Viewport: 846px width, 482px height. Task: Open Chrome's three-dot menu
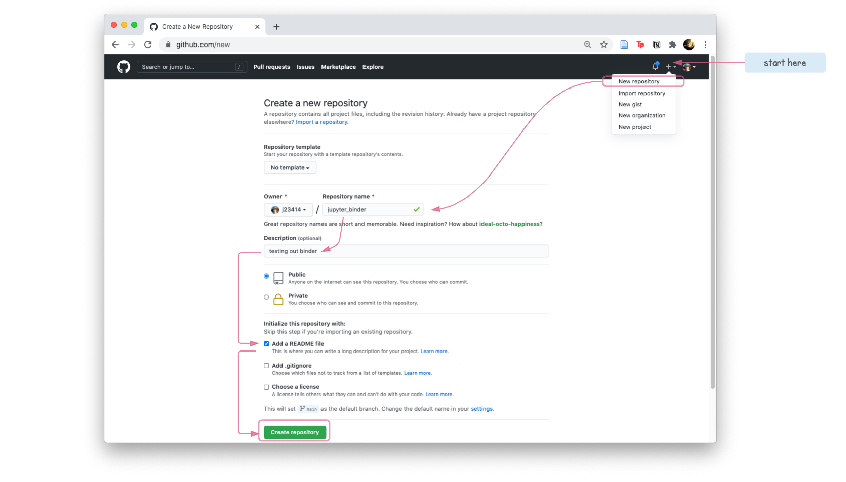click(705, 45)
